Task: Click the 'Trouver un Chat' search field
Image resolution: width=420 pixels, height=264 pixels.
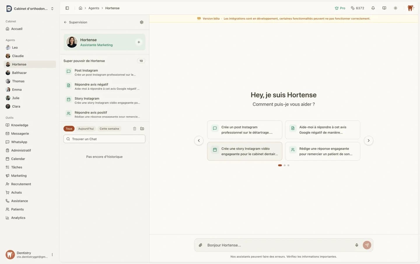Action: pyautogui.click(x=104, y=139)
